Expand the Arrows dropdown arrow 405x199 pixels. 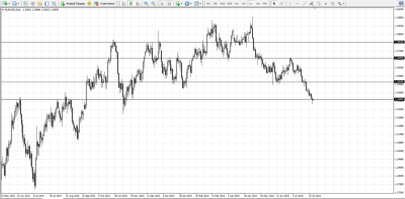pyautogui.click(x=343, y=4)
